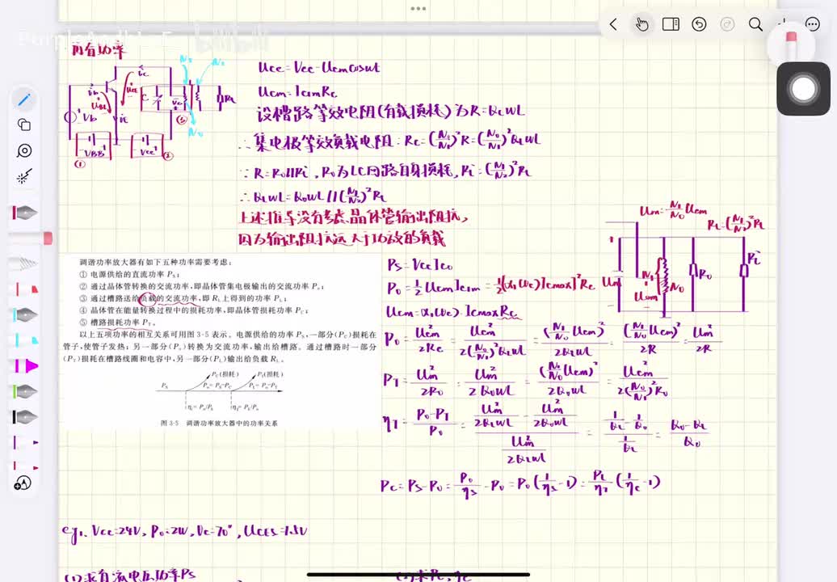Choose the crimson fountain pen
Image resolution: width=837 pixels, height=582 pixels.
24,213
